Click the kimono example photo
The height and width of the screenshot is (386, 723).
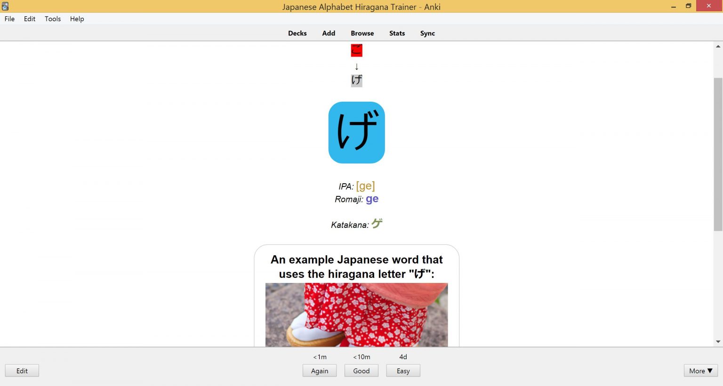(356, 315)
